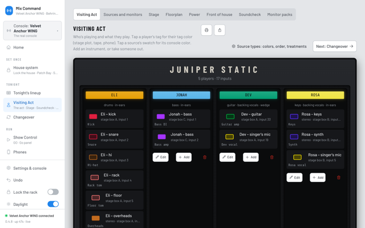Tap the Dev – singer's mic swatch

coord(229,137)
